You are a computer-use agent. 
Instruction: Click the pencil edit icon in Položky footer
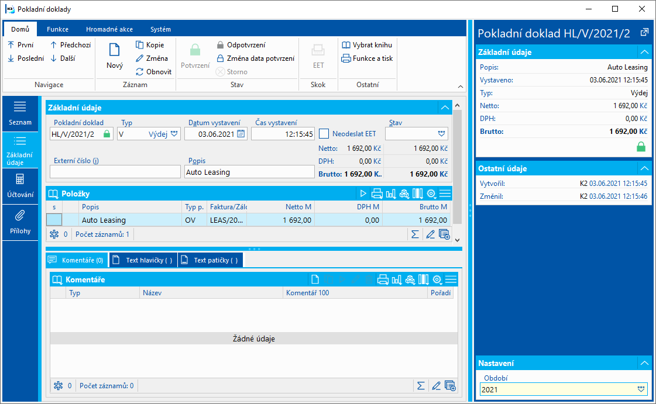(430, 234)
